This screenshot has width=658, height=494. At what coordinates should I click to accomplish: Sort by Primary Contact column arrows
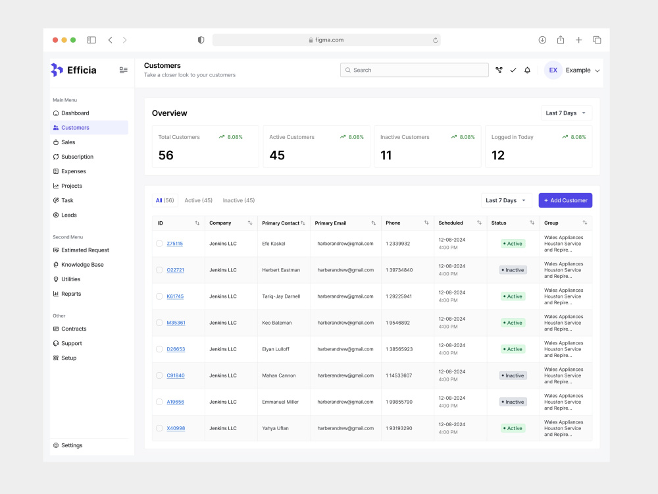(x=303, y=223)
